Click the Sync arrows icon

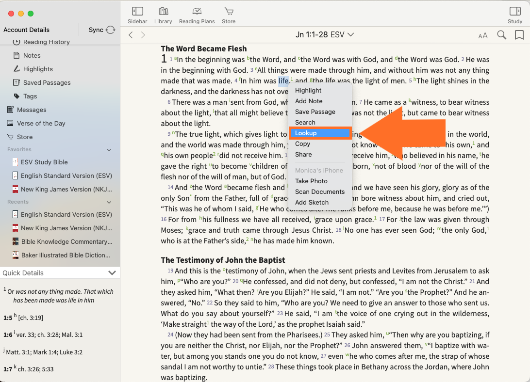tap(110, 30)
